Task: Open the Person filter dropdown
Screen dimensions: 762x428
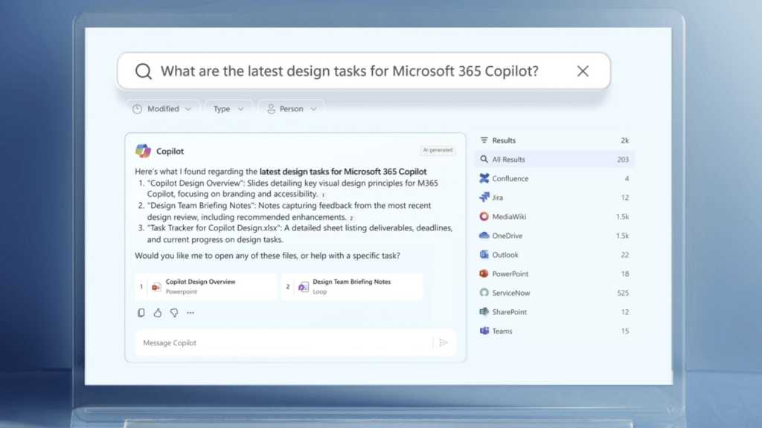Action: (x=292, y=108)
